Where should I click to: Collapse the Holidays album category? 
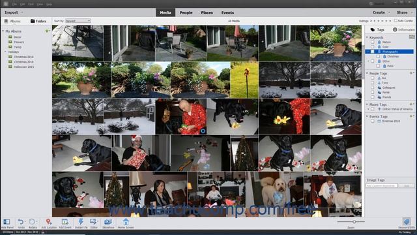5,52
